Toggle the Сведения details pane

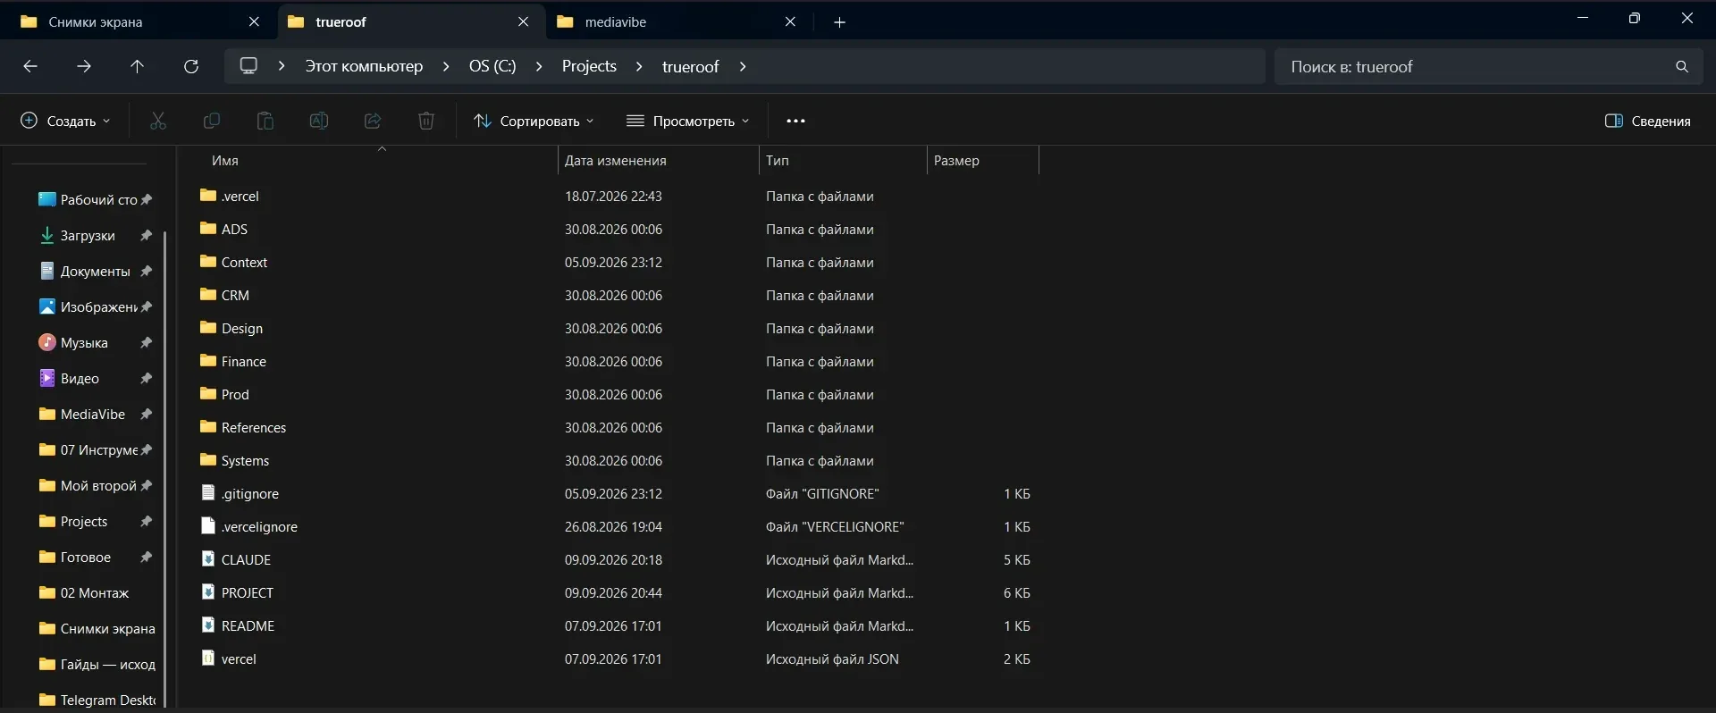coord(1647,121)
